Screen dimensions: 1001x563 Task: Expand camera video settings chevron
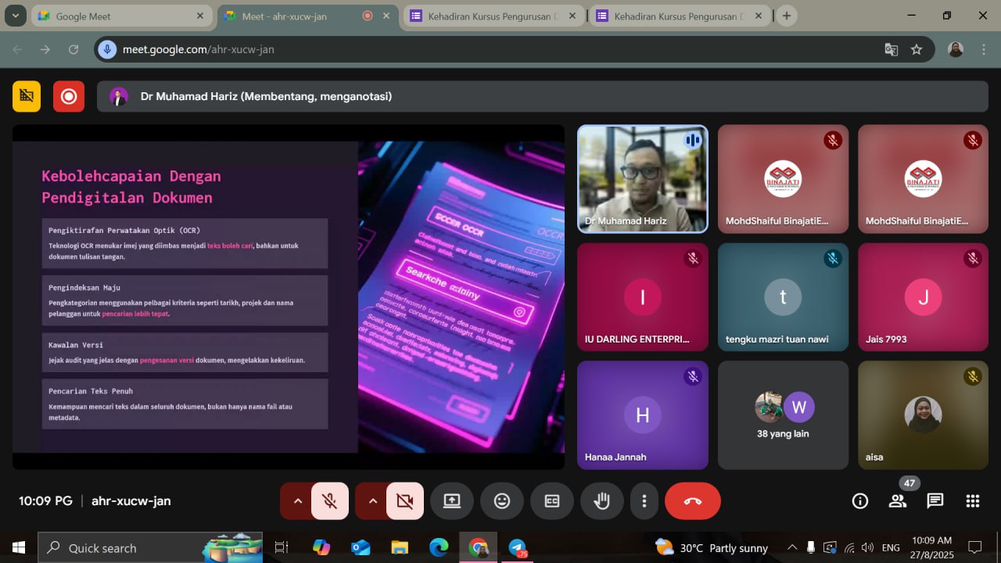tap(372, 501)
